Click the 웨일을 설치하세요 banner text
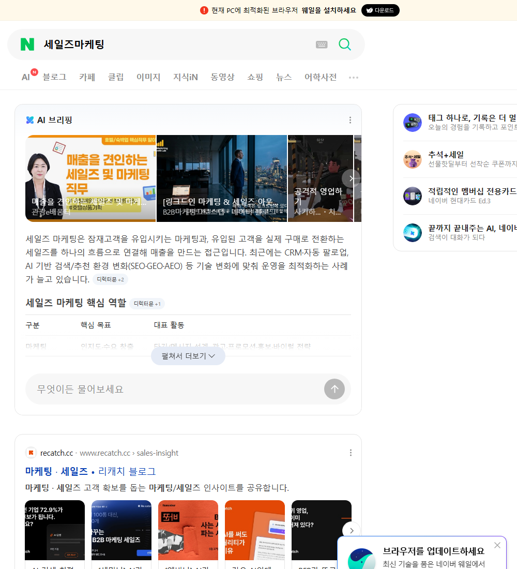Viewport: 517px width, 569px height. (x=329, y=10)
